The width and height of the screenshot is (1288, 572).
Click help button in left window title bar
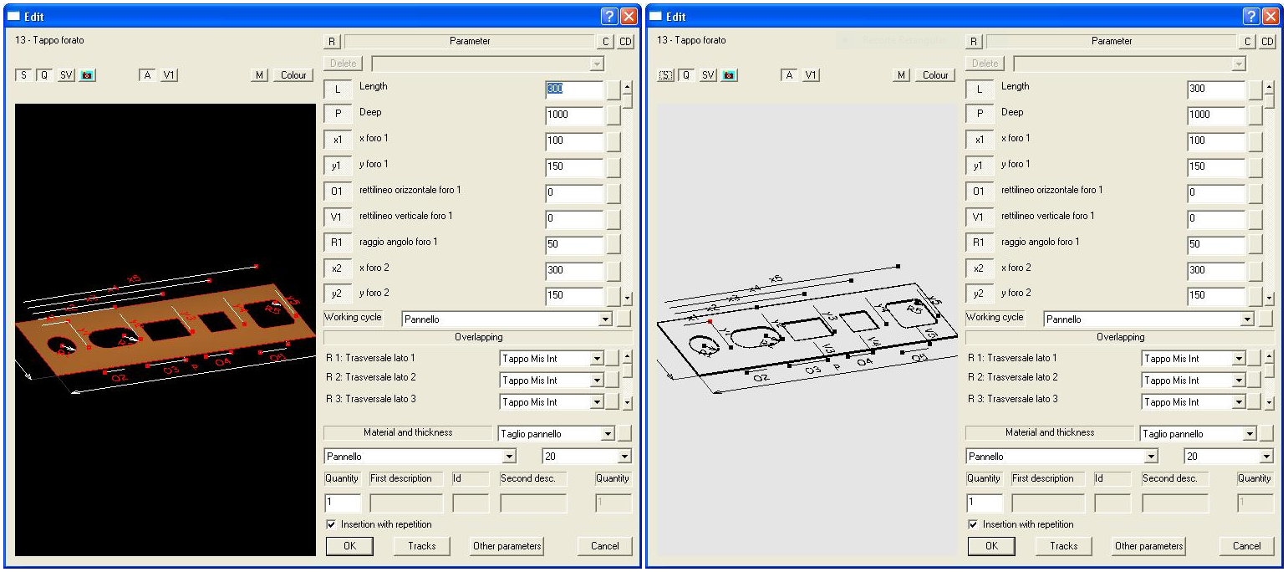point(610,16)
